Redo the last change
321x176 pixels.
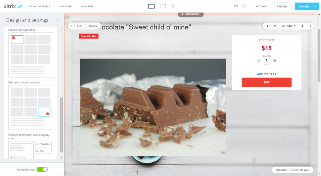click(x=244, y=6)
